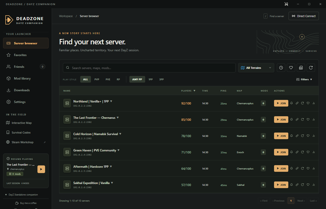Sort by the Players column header
The image size is (326, 209).
pyautogui.click(x=188, y=91)
